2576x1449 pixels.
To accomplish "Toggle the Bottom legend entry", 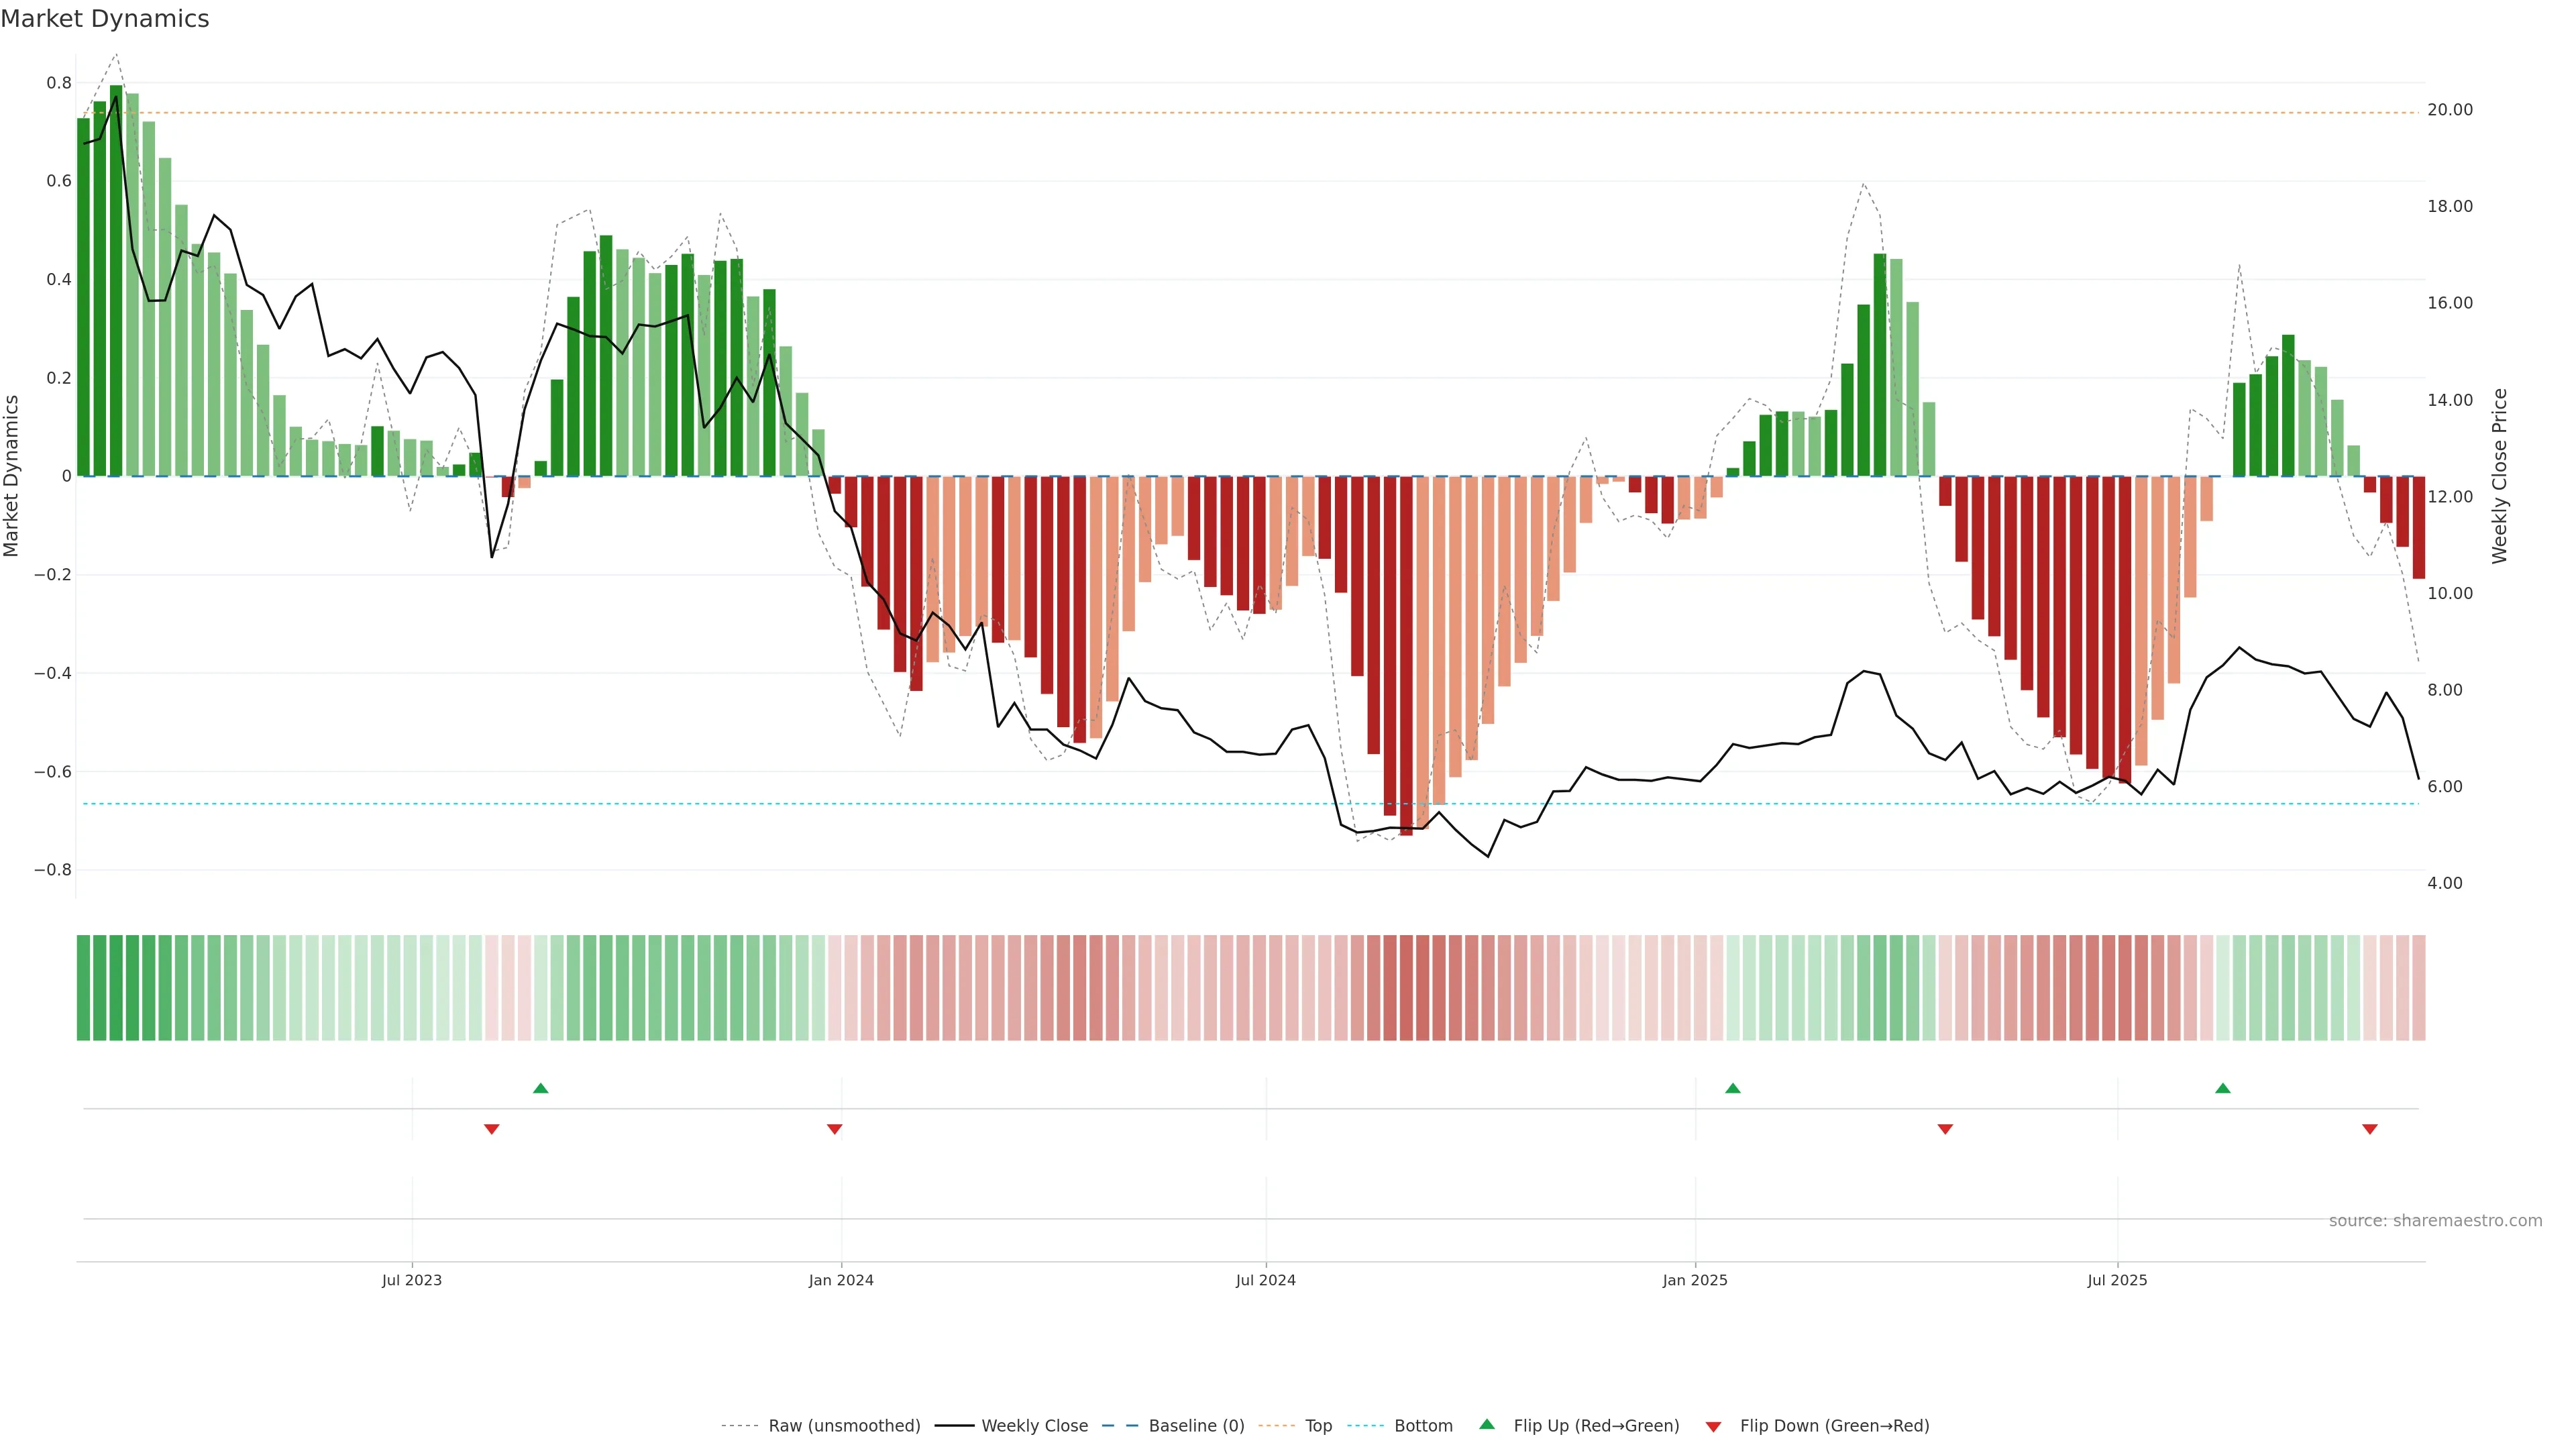I will coord(1422,1426).
